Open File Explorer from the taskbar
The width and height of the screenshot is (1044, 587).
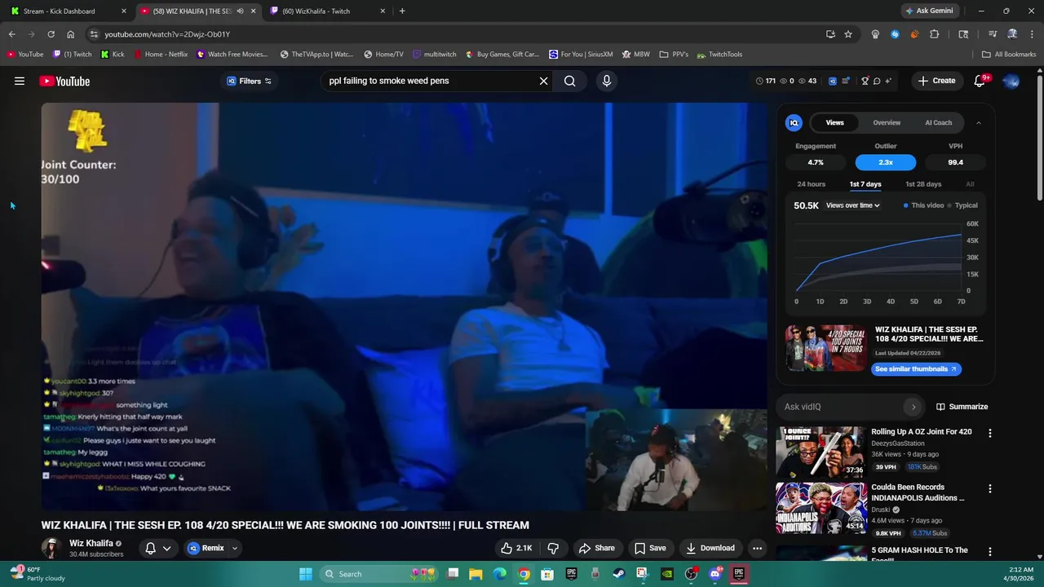click(x=476, y=574)
